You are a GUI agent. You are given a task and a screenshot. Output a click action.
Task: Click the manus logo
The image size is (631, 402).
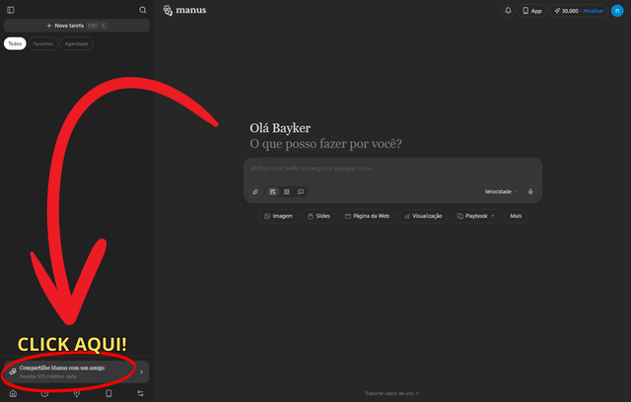(184, 10)
